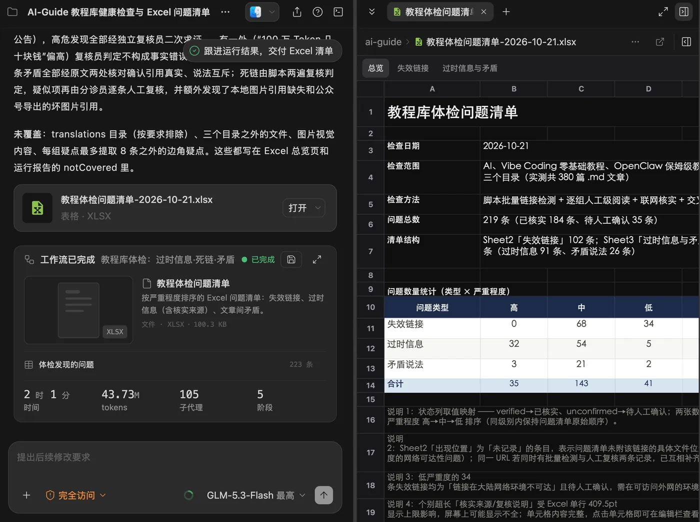Click the 打开 button on the file card
Viewport: 700px width, 522px height.
click(297, 208)
